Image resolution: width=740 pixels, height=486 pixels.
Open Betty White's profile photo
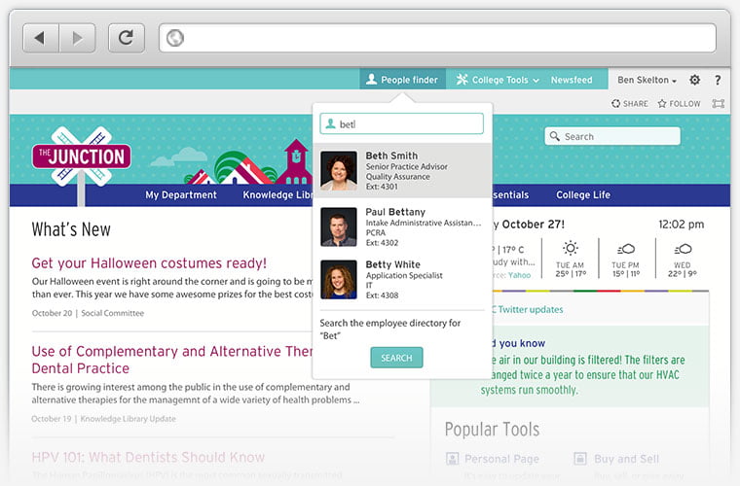[339, 280]
